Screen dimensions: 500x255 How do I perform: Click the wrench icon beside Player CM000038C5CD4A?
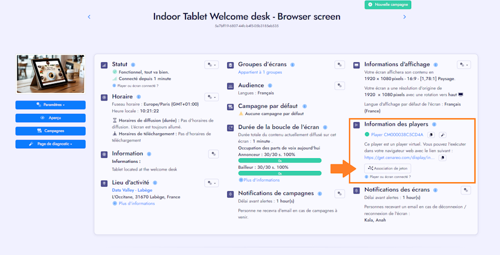tap(443, 135)
